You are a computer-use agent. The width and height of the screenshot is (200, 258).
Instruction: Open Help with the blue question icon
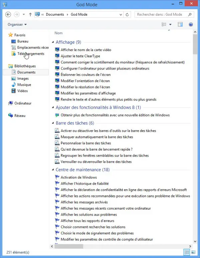coord(191,24)
